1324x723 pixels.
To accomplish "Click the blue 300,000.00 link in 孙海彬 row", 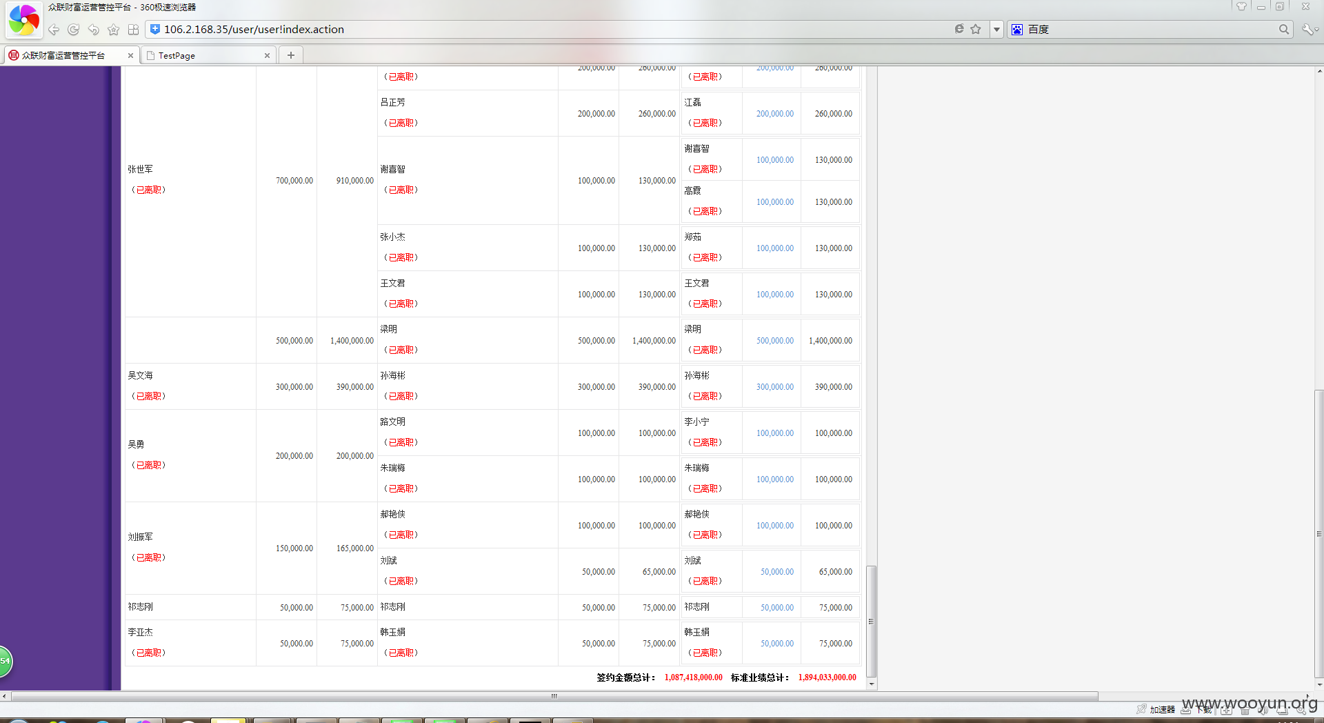I will point(774,387).
